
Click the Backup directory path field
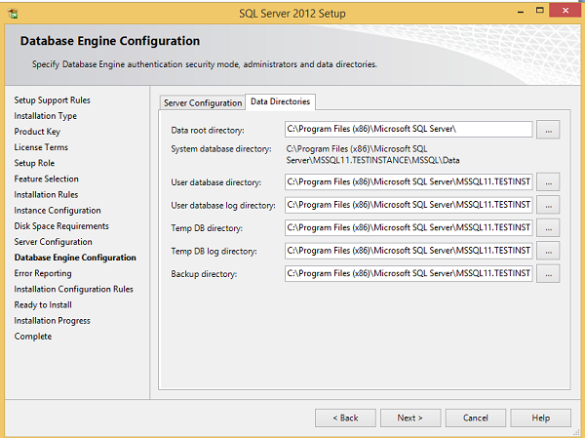pyautogui.click(x=408, y=274)
